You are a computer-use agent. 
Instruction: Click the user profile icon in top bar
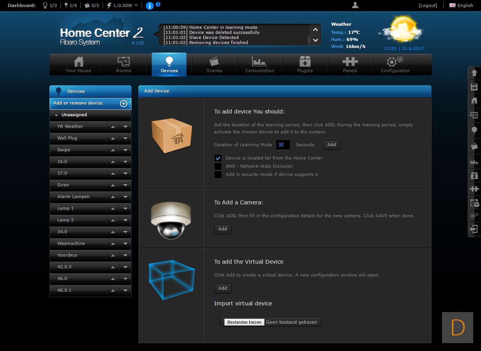pos(355,5)
